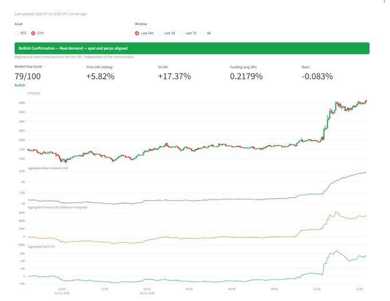
Task: Click the +5.82% Price 24h value
Action: (x=100, y=76)
